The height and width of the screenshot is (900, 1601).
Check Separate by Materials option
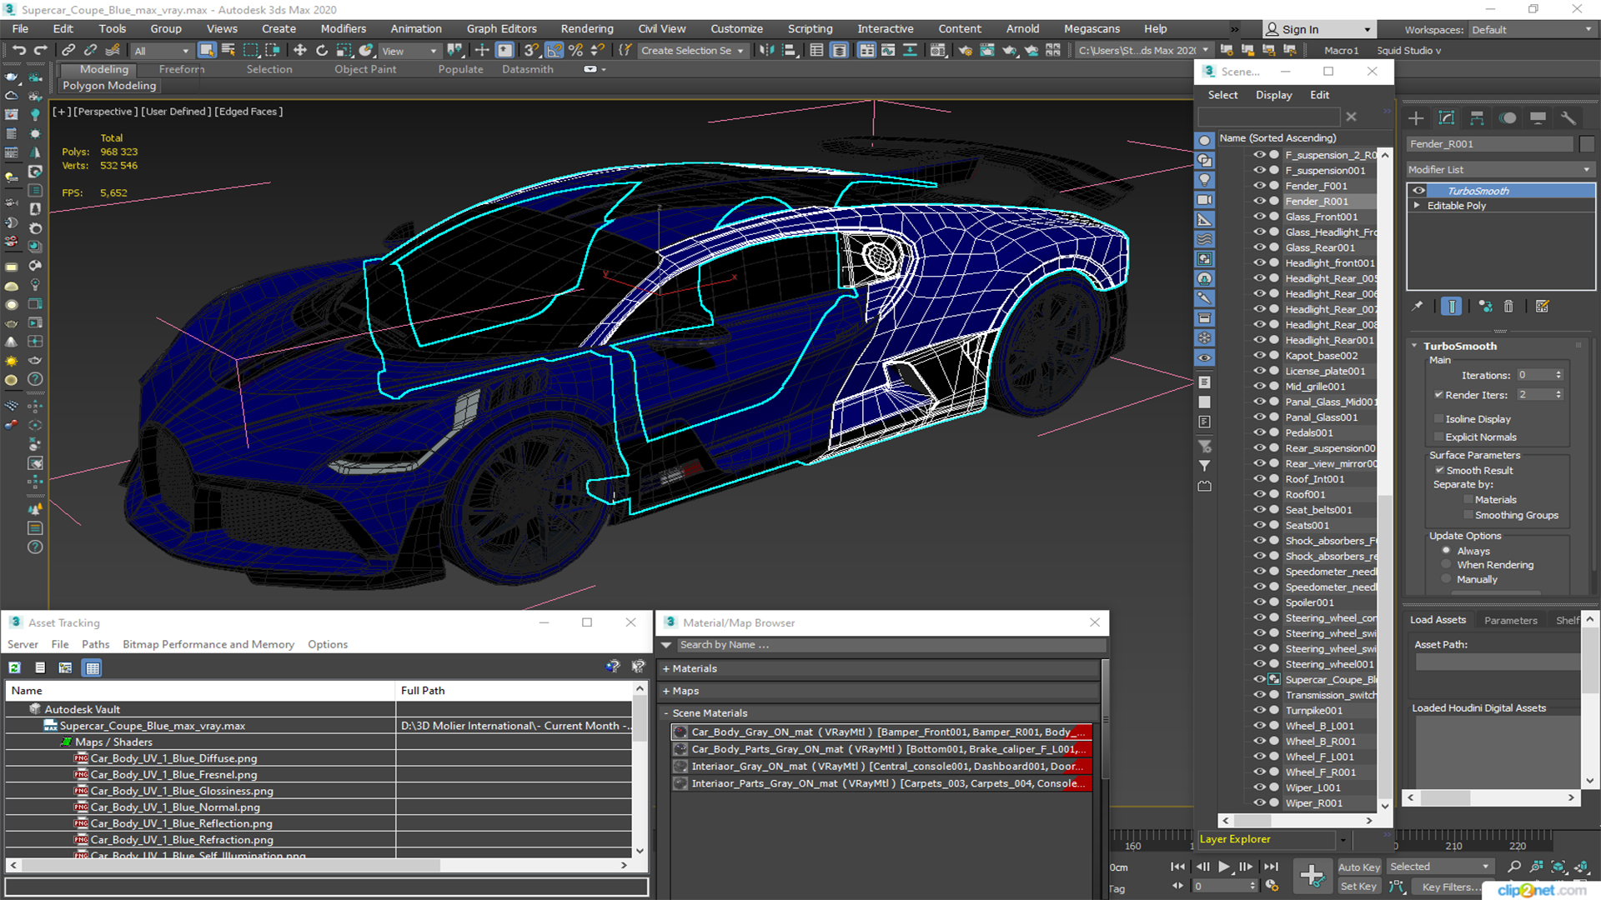click(x=1468, y=500)
